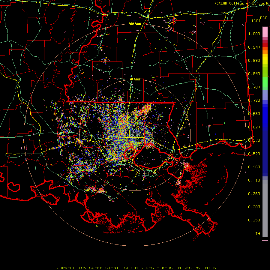
Task: Click the bright green band of the color bar
Action: (265, 82)
